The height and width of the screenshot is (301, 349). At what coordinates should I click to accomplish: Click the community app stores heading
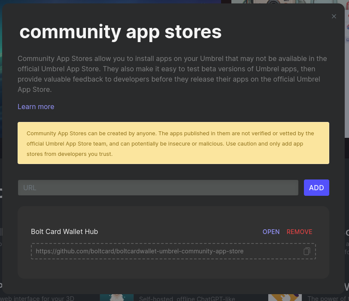click(x=121, y=32)
